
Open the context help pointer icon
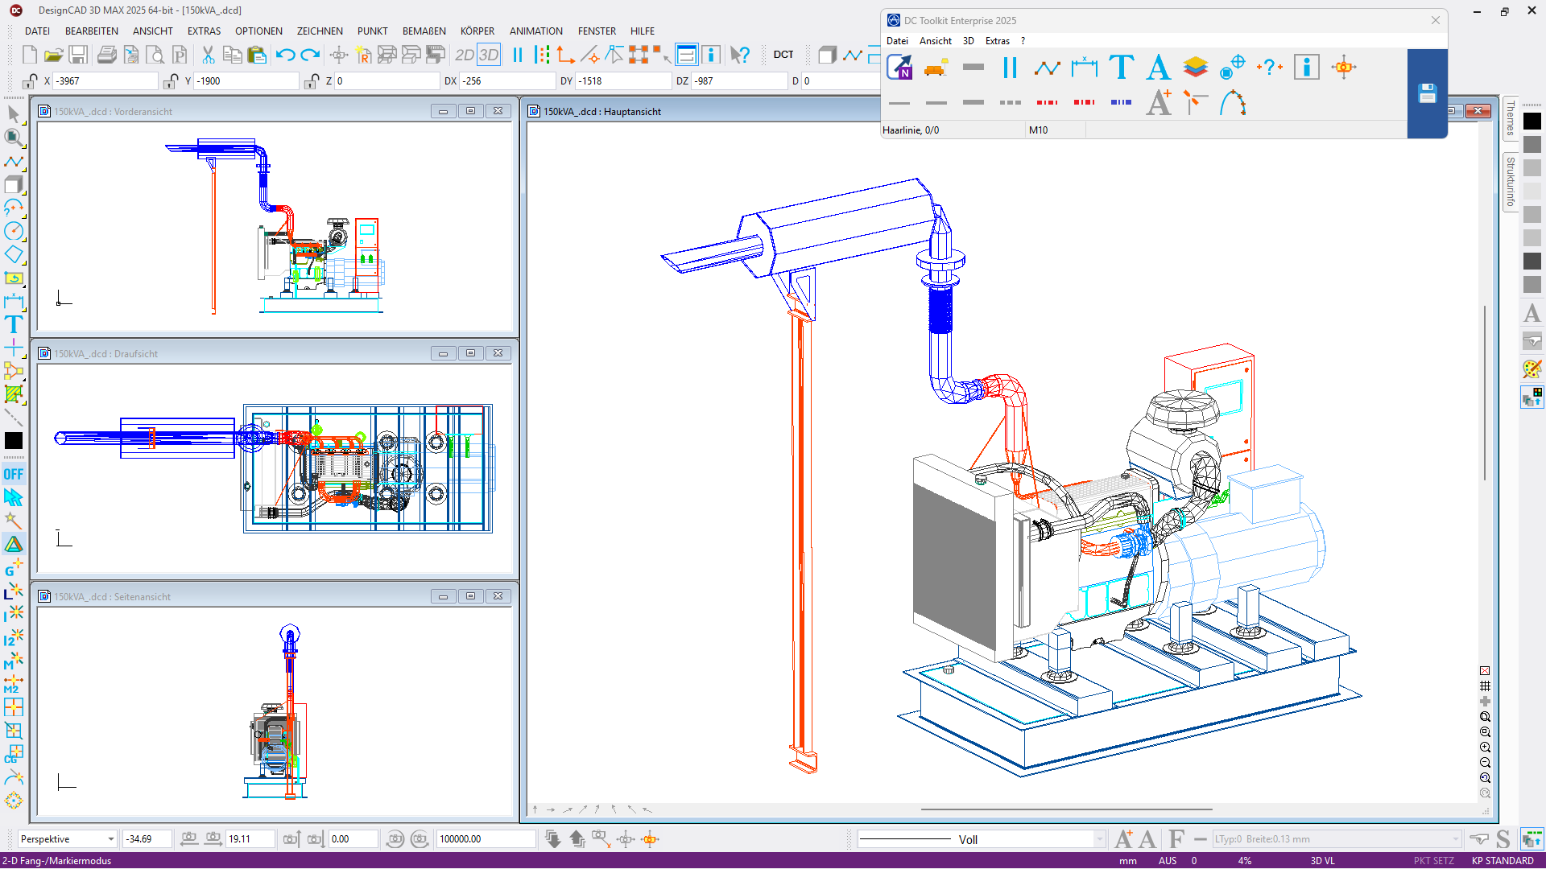(x=739, y=55)
